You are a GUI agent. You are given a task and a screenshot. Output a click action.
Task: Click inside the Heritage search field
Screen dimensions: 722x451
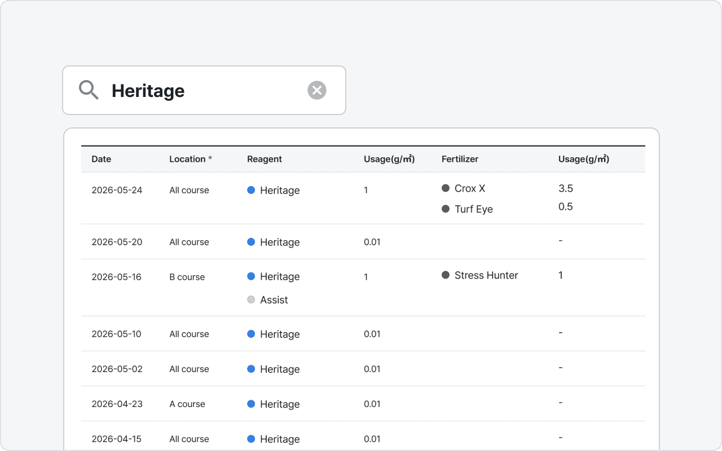pyautogui.click(x=203, y=91)
